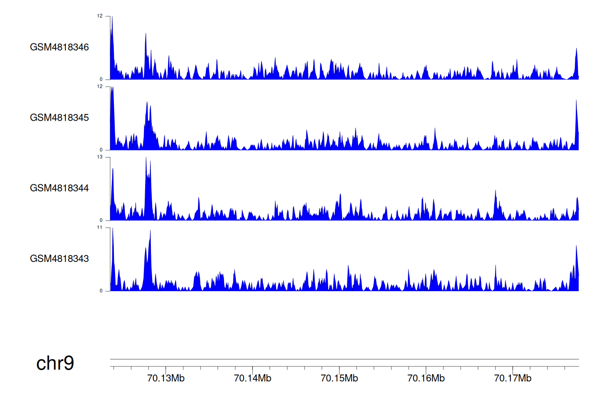
Task: Click y-axis maximum 12 on GSM4818346 track
Action: click(x=100, y=16)
